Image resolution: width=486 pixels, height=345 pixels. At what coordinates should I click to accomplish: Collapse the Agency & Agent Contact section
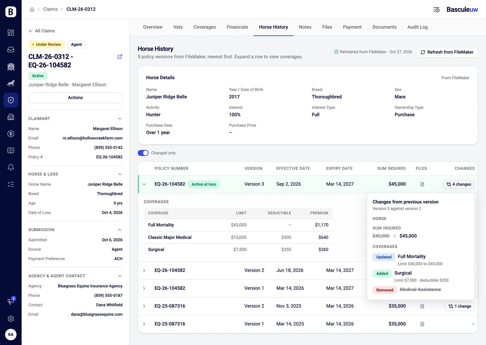click(120, 276)
